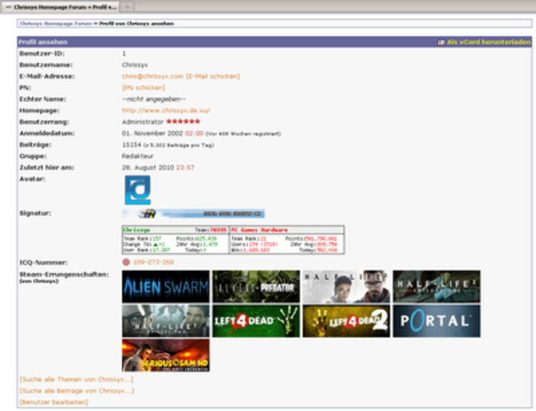Click the registration date 01. November 2002
The width and height of the screenshot is (536, 411).
153,133
